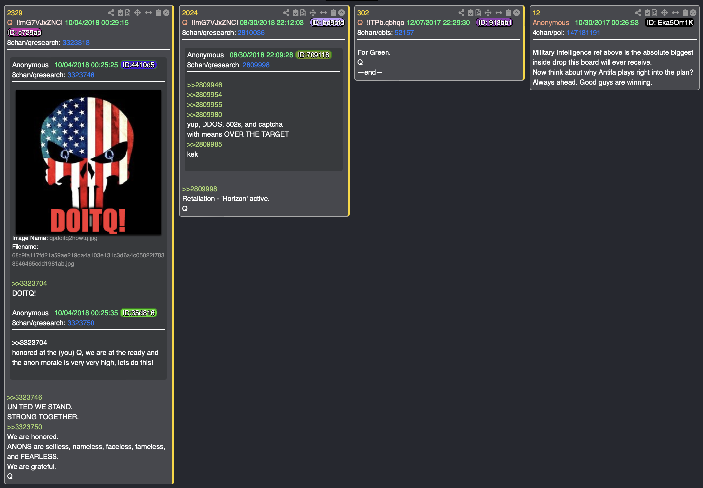The image size is (703, 488).
Task: Click post number 2329
Action: [x=15, y=13]
